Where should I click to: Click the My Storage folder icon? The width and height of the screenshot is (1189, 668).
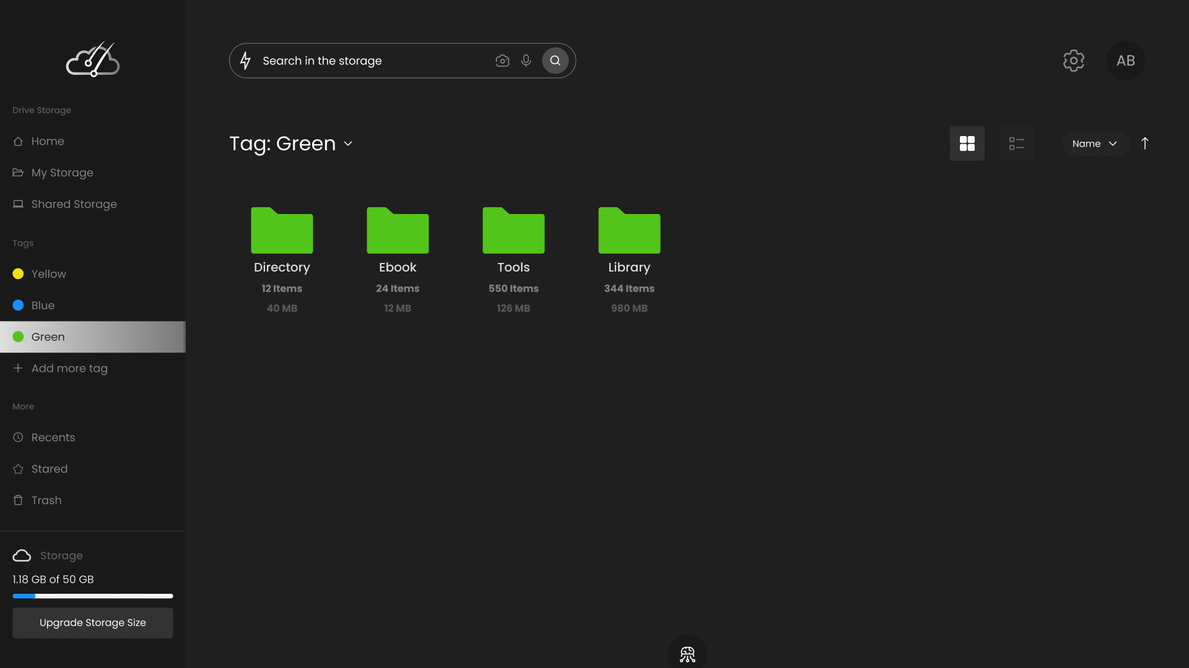(x=18, y=173)
